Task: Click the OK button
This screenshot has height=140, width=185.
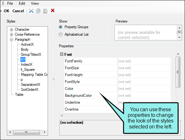Action: [6, 11]
